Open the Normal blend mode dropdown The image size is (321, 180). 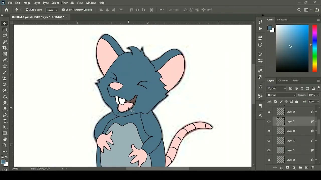[281, 95]
